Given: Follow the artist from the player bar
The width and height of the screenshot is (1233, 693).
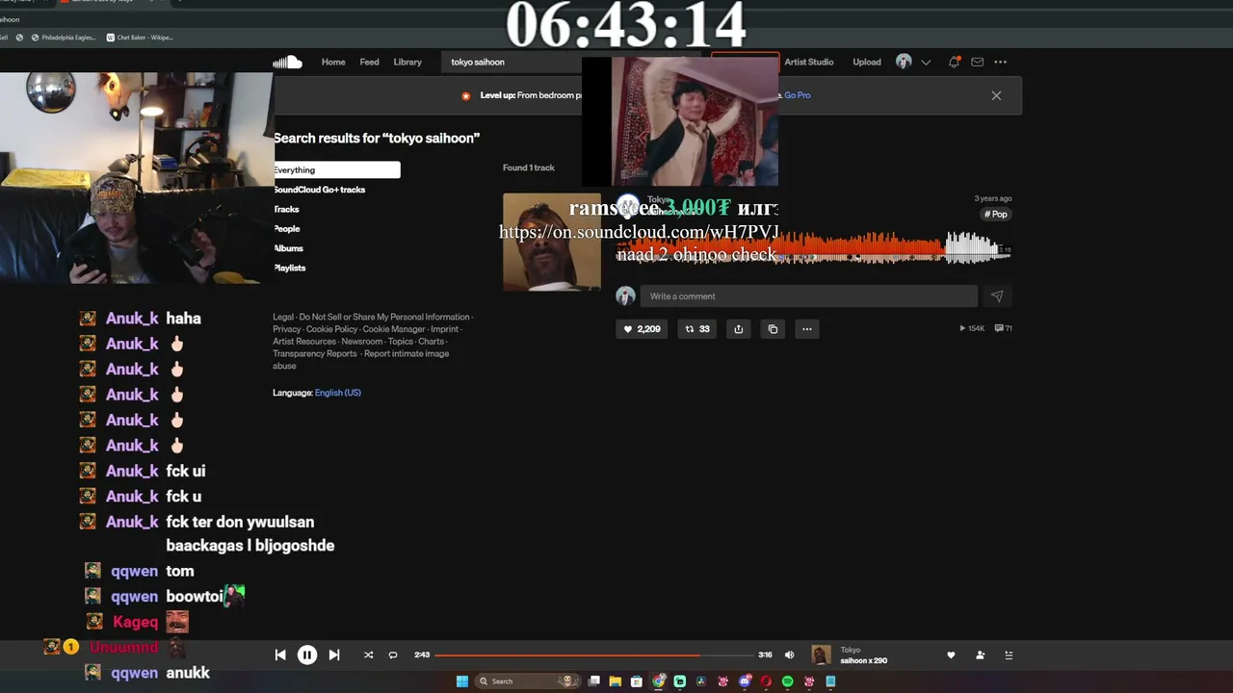Looking at the screenshot, I should 981,655.
